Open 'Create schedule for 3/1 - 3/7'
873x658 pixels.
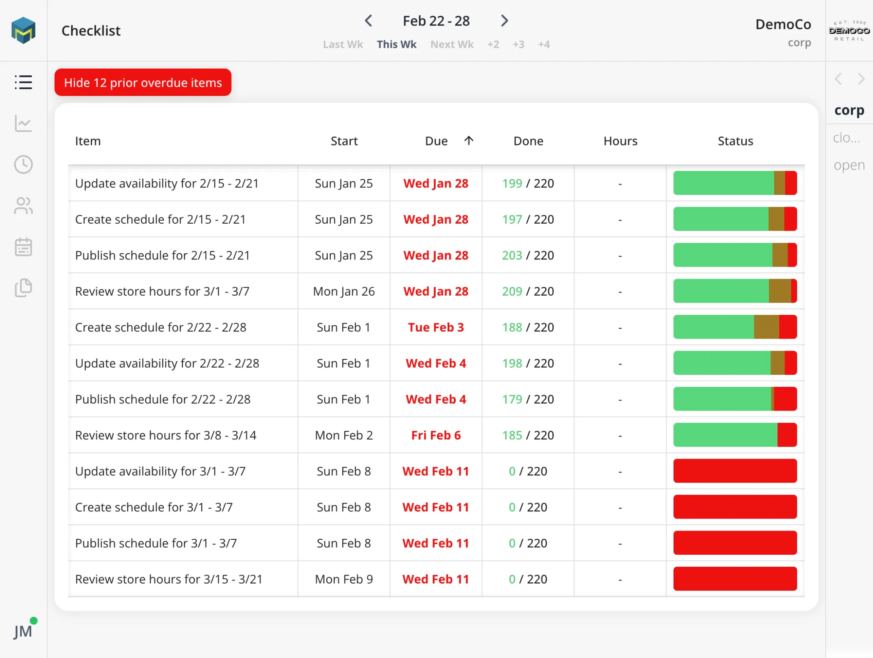(154, 507)
